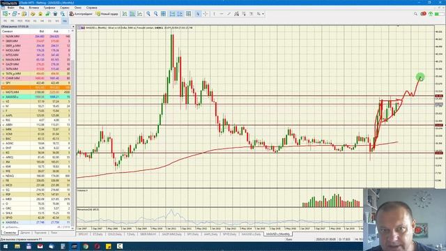
Task: Select the H4 timeframe
Action: tap(43, 21)
